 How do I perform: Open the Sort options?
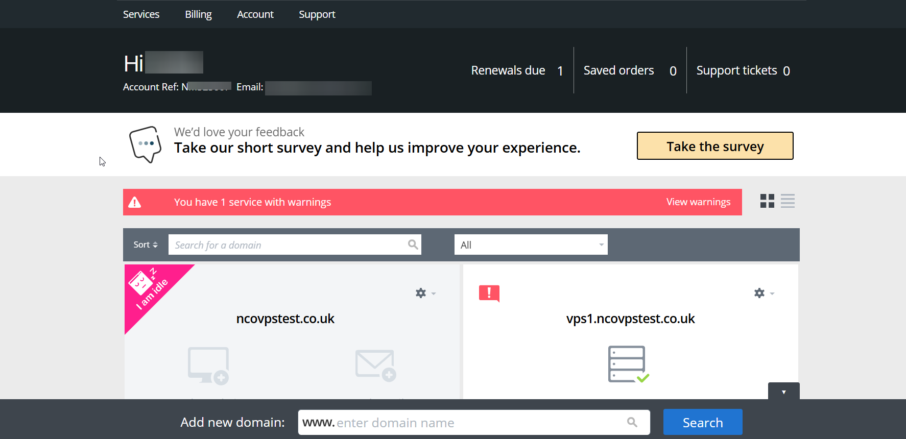point(146,245)
